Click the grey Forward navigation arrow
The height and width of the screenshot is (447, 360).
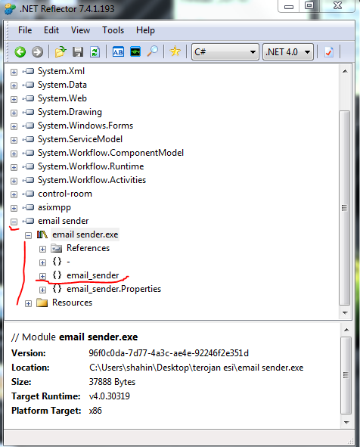[37, 52]
